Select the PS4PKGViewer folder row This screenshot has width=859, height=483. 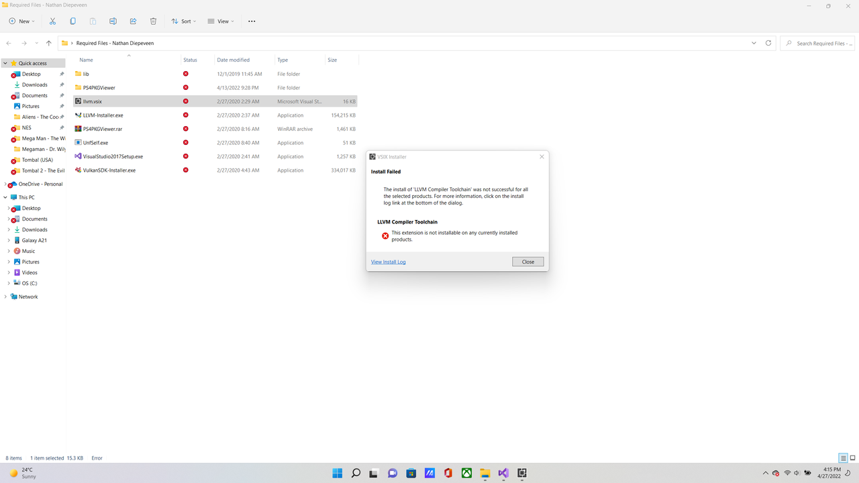pyautogui.click(x=215, y=87)
